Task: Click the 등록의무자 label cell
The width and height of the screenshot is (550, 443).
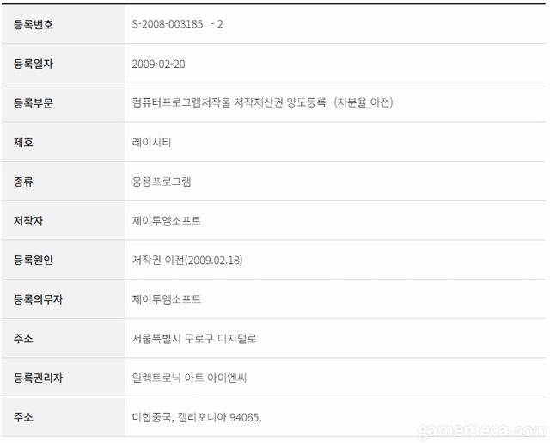Action: 39,299
